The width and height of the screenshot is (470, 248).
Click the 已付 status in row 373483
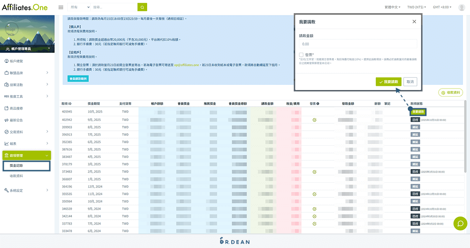tap(415, 172)
